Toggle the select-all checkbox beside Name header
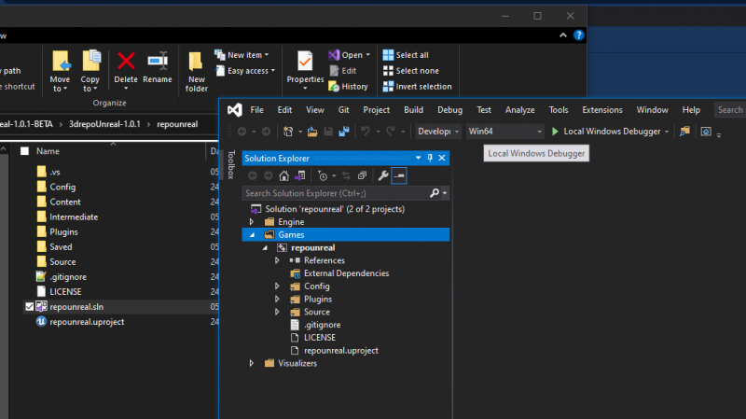Viewport: 746px width, 419px height. click(x=25, y=151)
